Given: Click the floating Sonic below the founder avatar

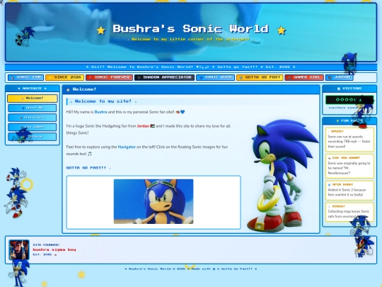Looking at the screenshot, I should click(x=18, y=273).
